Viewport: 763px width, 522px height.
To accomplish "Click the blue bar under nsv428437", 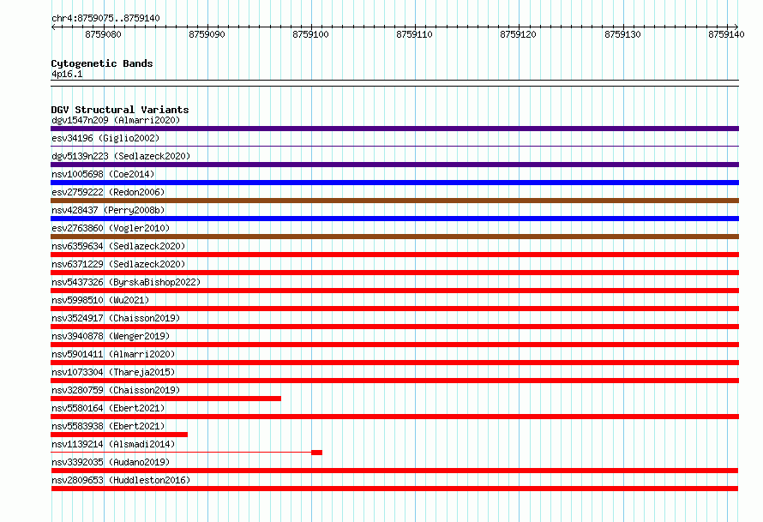I will (x=394, y=219).
